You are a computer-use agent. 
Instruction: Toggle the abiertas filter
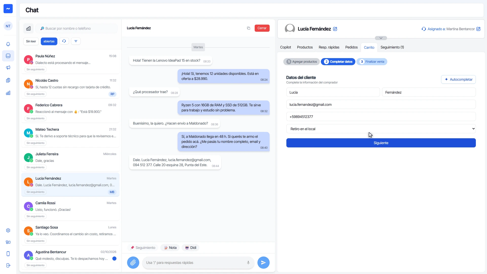pos(49,41)
